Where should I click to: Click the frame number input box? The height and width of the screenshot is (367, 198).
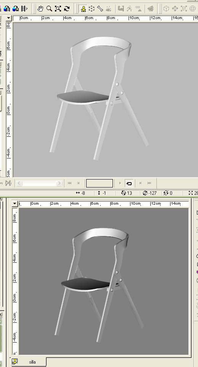pyautogui.click(x=99, y=183)
